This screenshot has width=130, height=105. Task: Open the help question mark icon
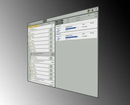(96, 9)
